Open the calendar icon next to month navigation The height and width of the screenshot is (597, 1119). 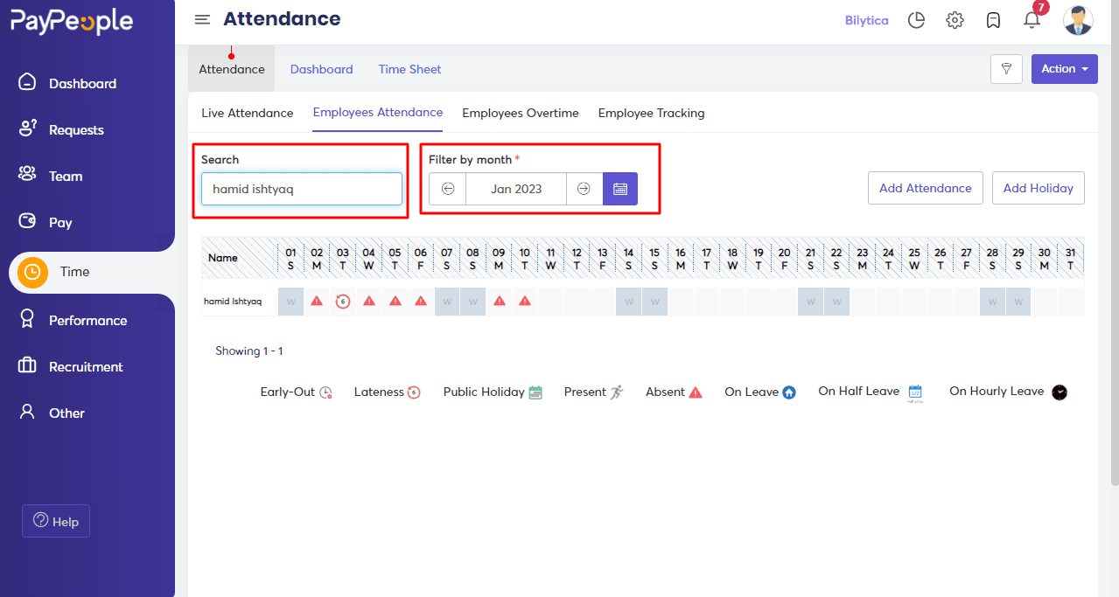620,188
